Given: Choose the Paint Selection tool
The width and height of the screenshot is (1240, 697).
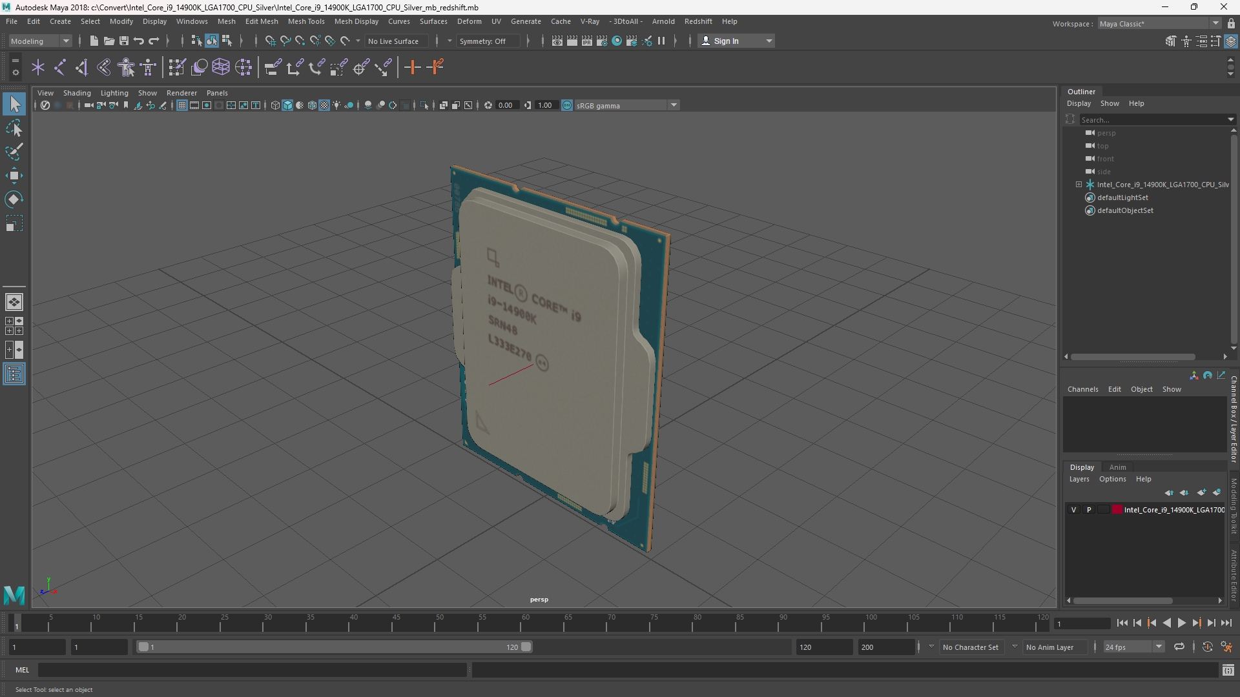Looking at the screenshot, I should point(14,152).
